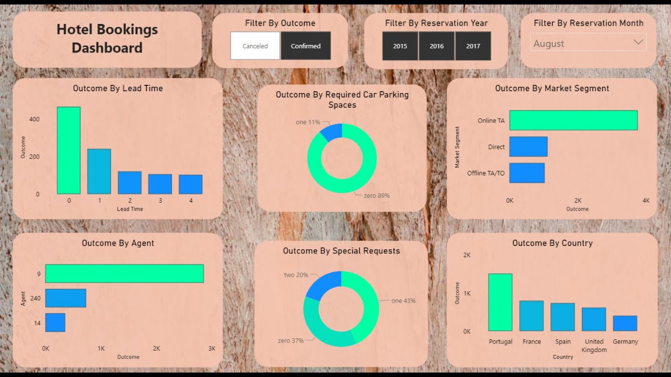Click the 'Filter By Outcome' heading

tap(280, 23)
